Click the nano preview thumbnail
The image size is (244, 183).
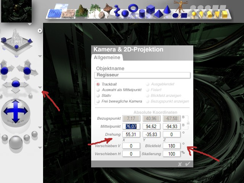click(x=16, y=11)
